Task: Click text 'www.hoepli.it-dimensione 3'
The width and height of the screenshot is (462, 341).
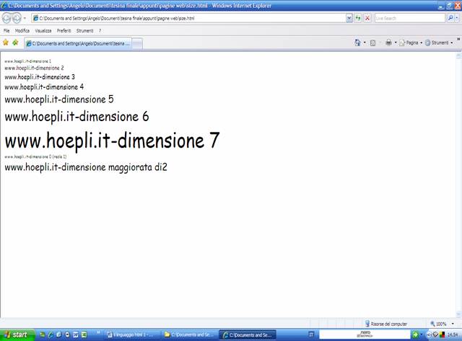Action: [40, 77]
